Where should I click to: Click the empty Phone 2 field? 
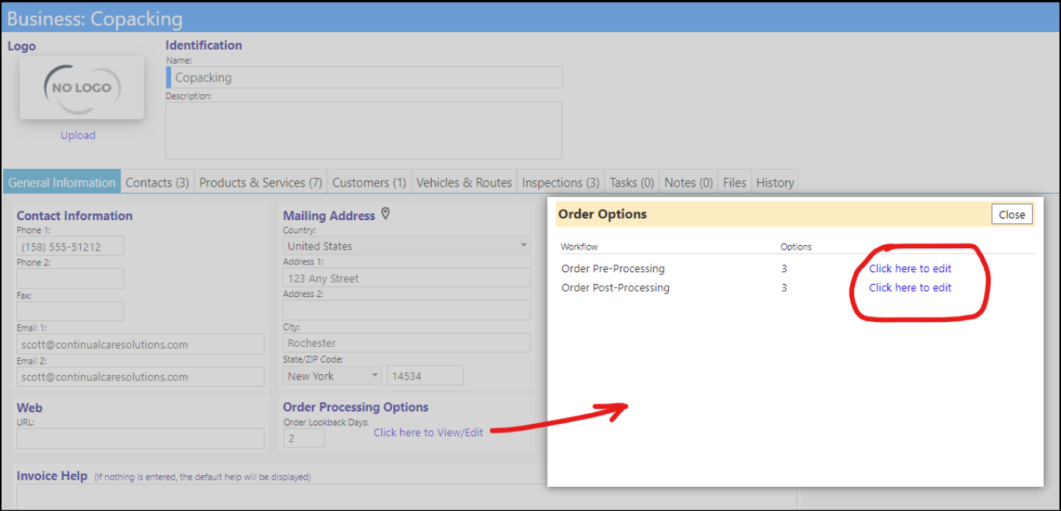[70, 278]
